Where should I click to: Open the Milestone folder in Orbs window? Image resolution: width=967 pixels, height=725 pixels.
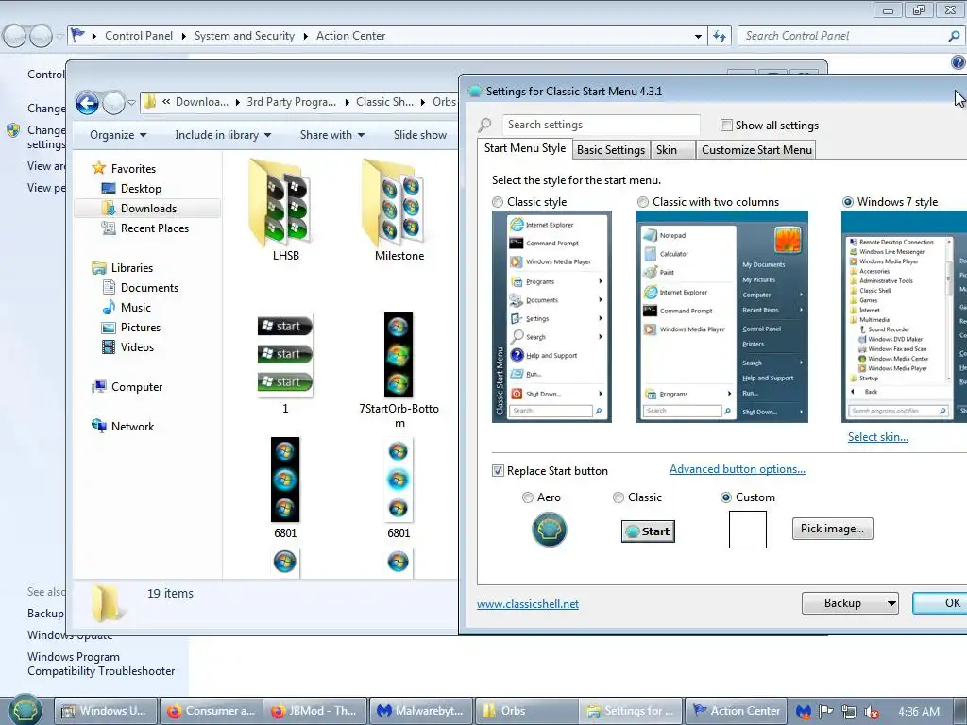(x=399, y=210)
